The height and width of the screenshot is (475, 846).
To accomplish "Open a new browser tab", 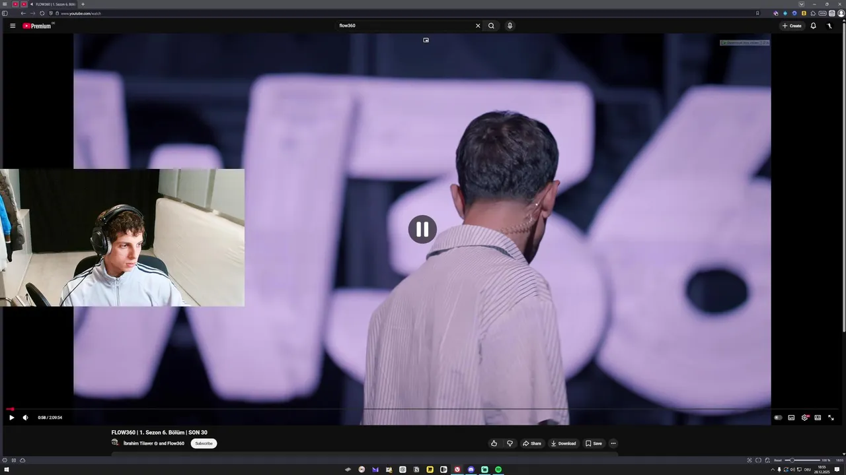I will pyautogui.click(x=83, y=4).
